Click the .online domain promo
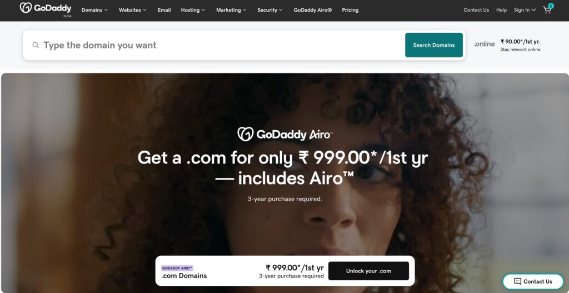The height and width of the screenshot is (293, 569). tap(508, 45)
